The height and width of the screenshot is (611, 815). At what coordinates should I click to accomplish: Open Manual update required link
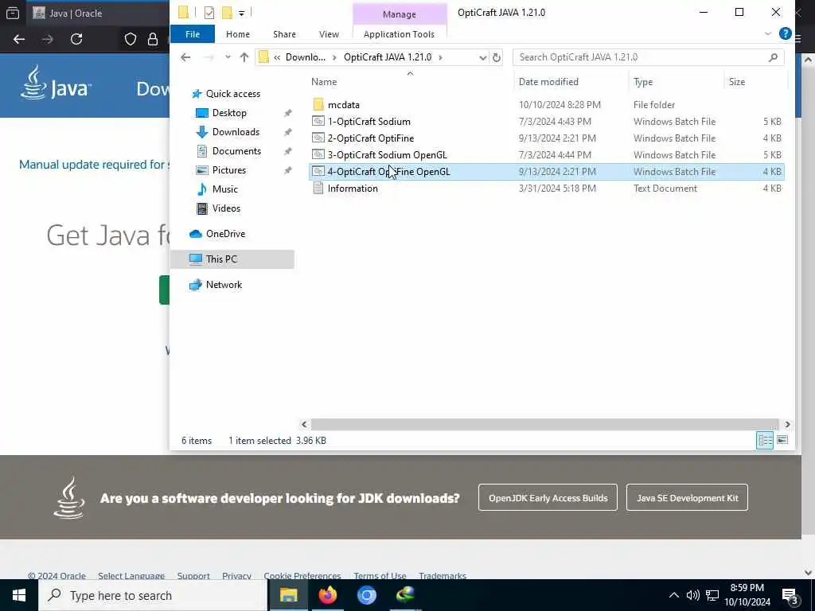coord(94,165)
